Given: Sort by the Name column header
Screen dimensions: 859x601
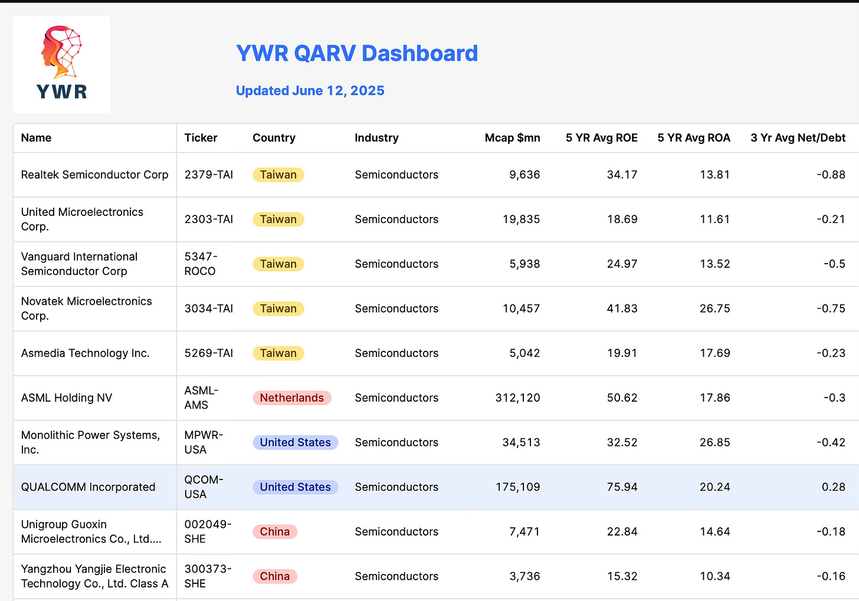Looking at the screenshot, I should pyautogui.click(x=36, y=138).
